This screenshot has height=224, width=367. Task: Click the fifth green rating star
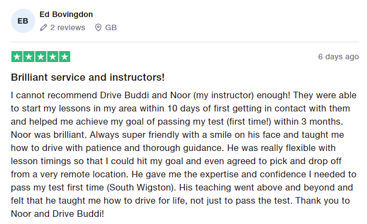coord(64,57)
